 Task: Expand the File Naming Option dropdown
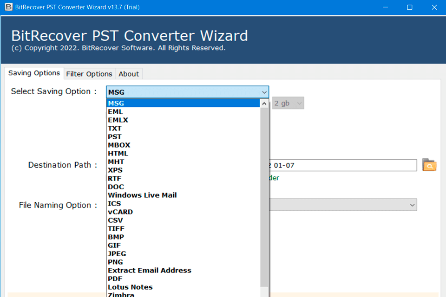click(x=412, y=205)
